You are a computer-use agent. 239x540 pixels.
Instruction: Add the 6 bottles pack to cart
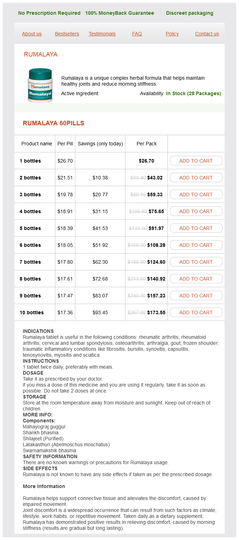point(196,245)
